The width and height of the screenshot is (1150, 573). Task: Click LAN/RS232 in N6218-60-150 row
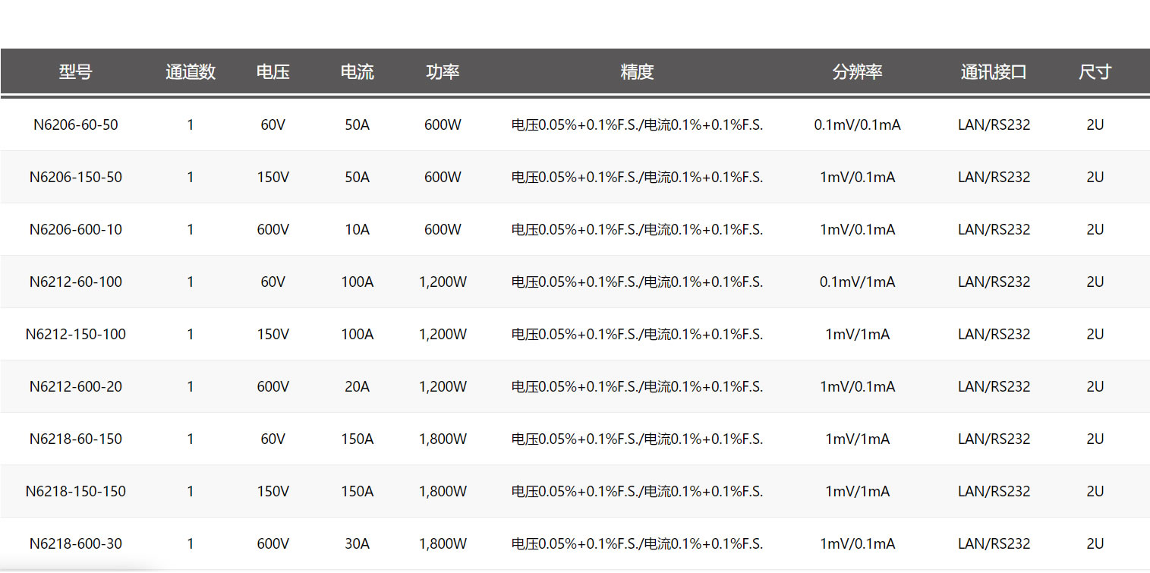point(994,439)
